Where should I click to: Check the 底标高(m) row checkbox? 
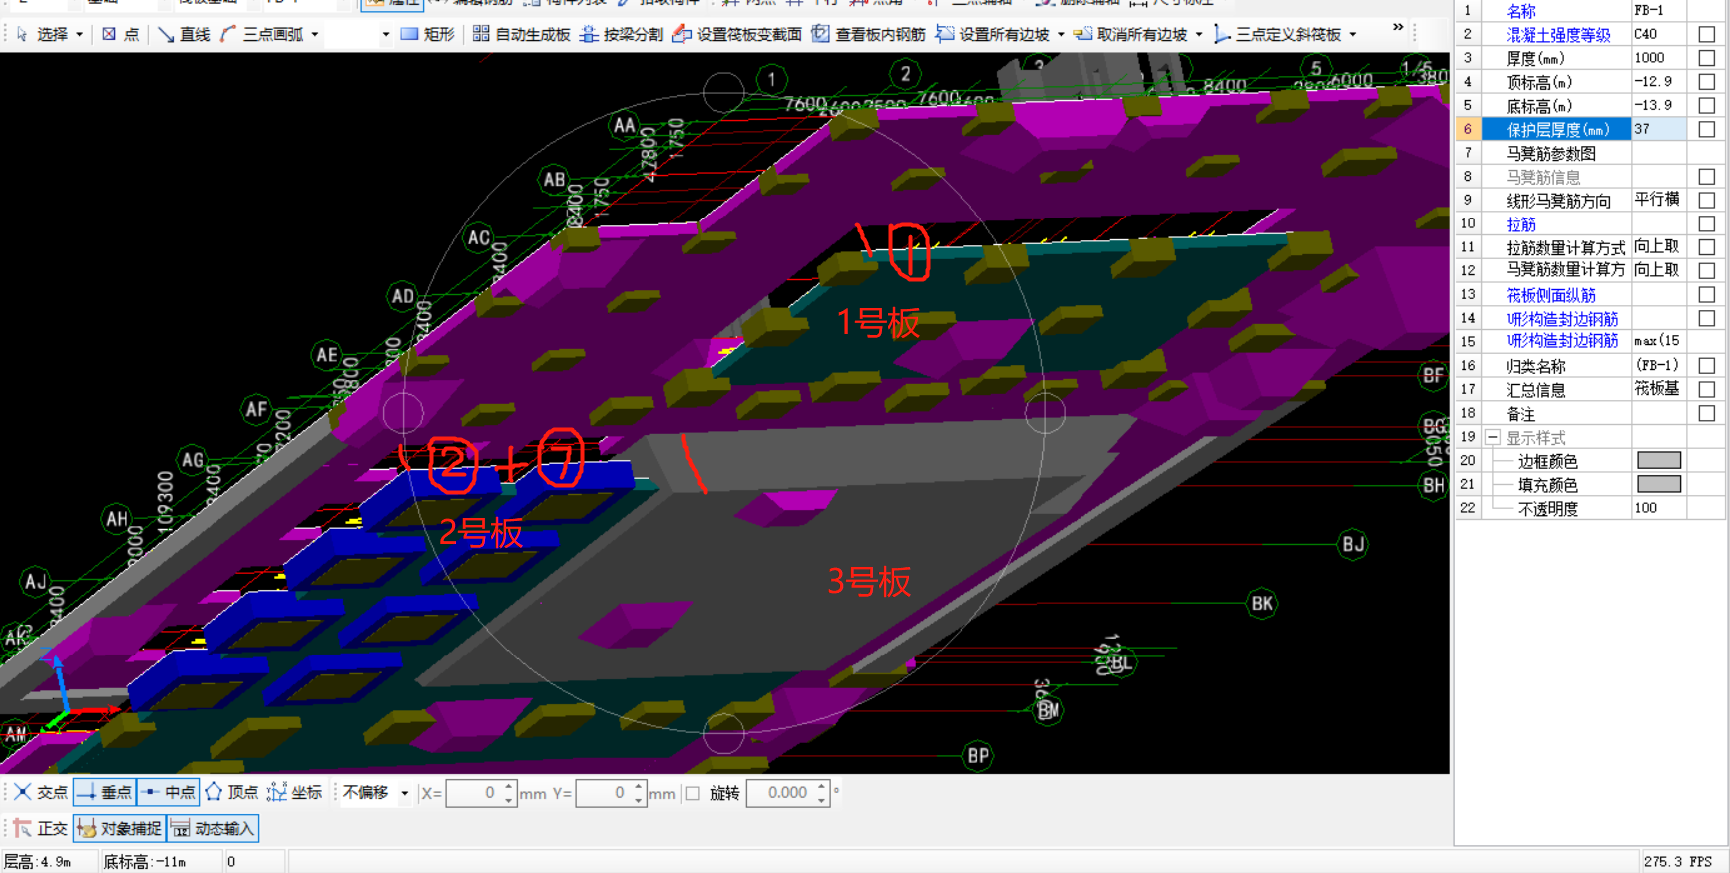point(1707,105)
